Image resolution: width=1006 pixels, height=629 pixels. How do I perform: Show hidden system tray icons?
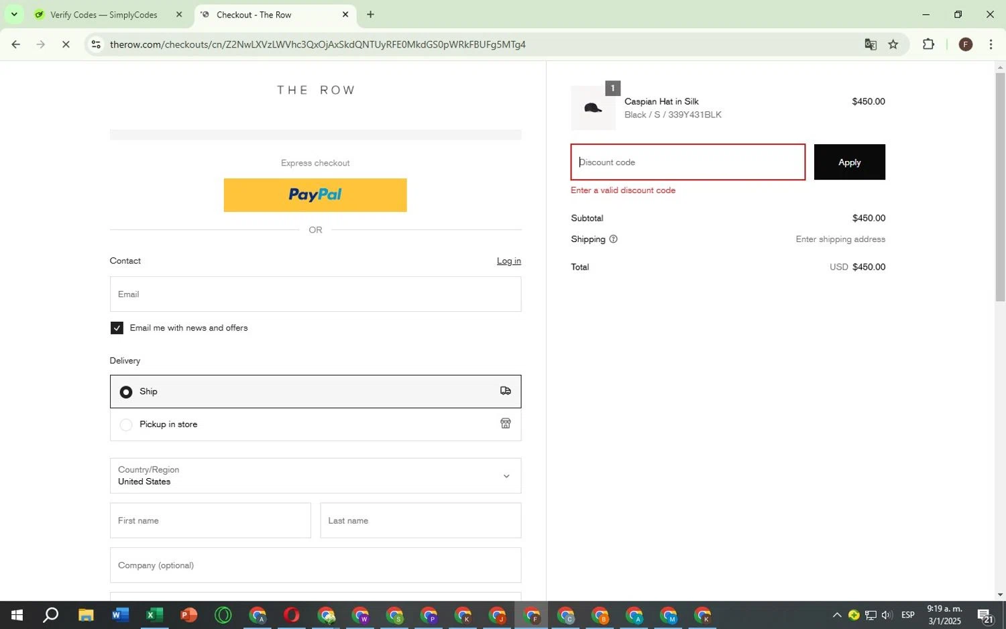pyautogui.click(x=837, y=615)
